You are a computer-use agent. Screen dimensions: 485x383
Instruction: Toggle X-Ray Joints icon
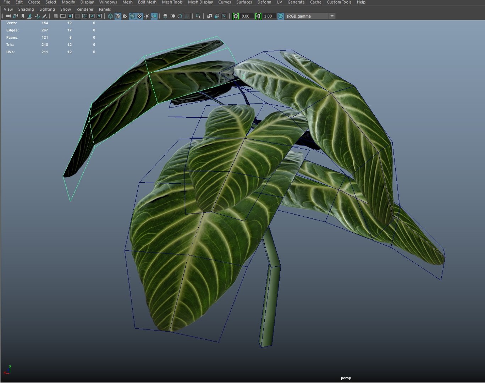click(x=224, y=16)
